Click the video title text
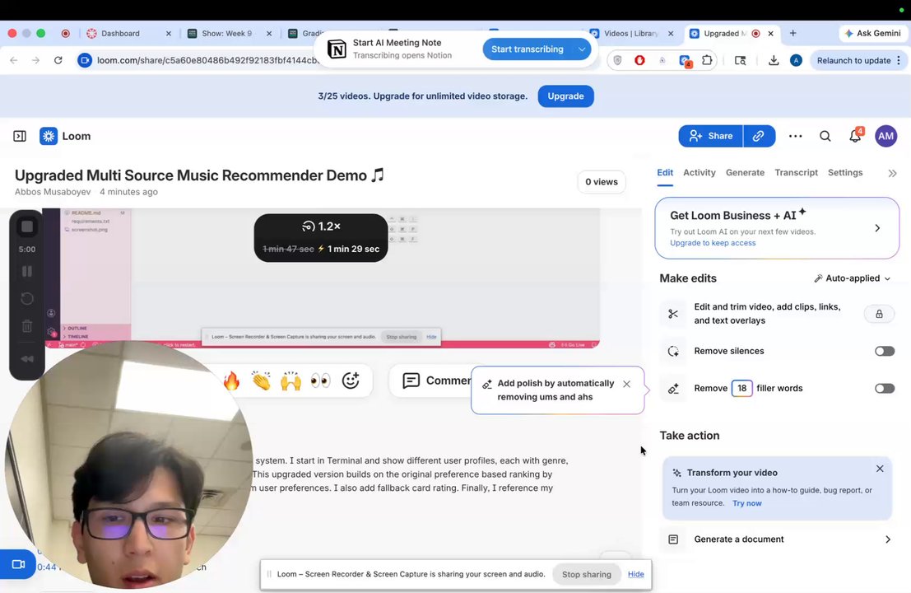911x593 pixels. [x=199, y=175]
